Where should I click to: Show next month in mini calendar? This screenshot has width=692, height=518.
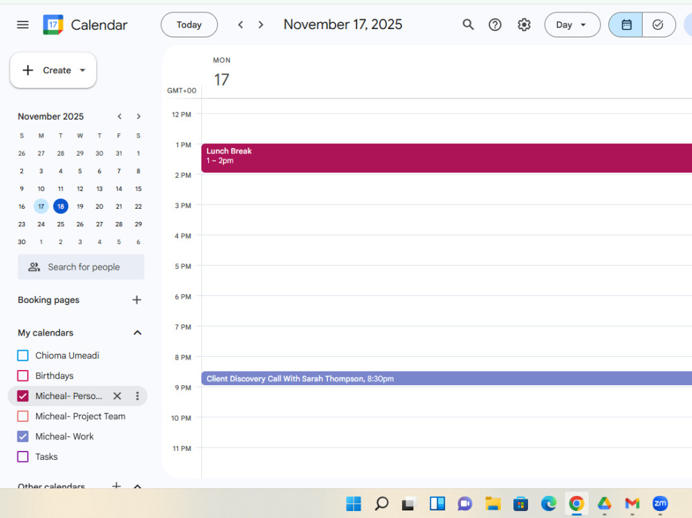138,116
